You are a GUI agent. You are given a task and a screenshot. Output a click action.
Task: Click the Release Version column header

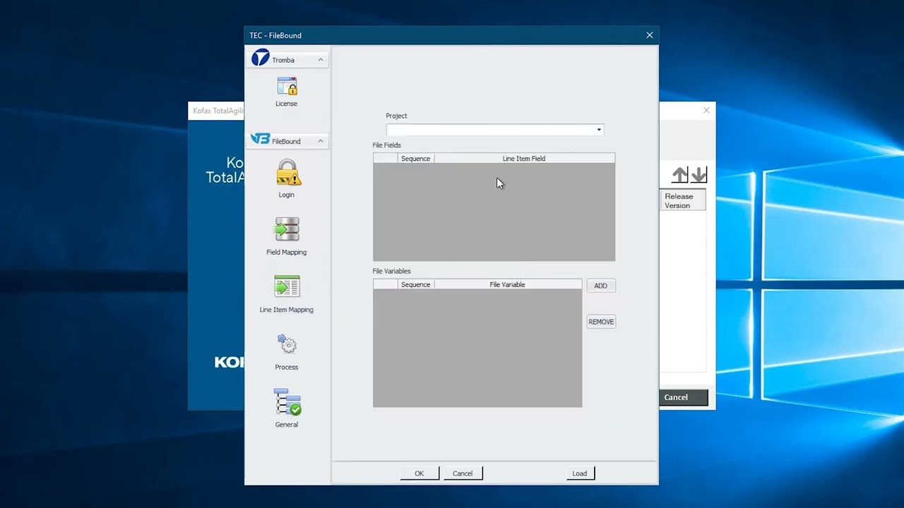(682, 200)
